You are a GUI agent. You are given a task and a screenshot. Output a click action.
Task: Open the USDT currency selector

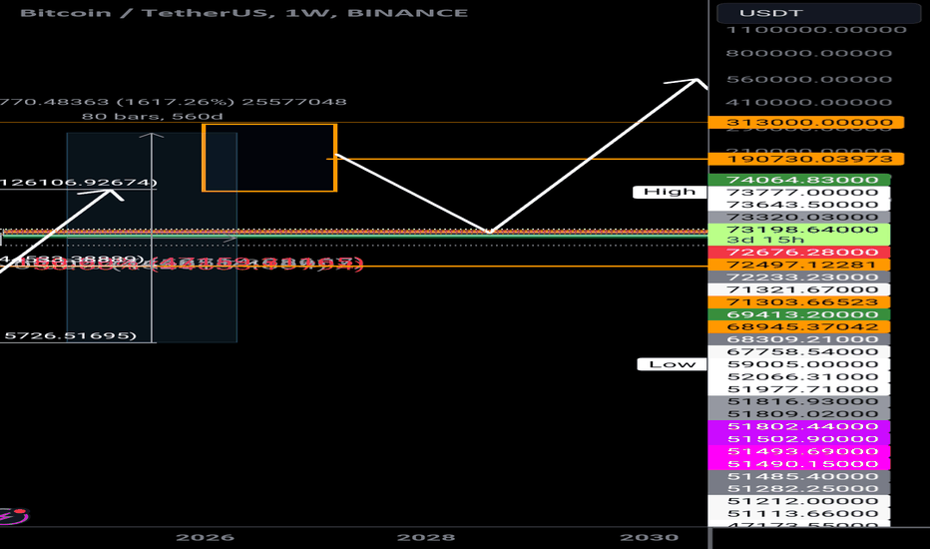point(818,13)
